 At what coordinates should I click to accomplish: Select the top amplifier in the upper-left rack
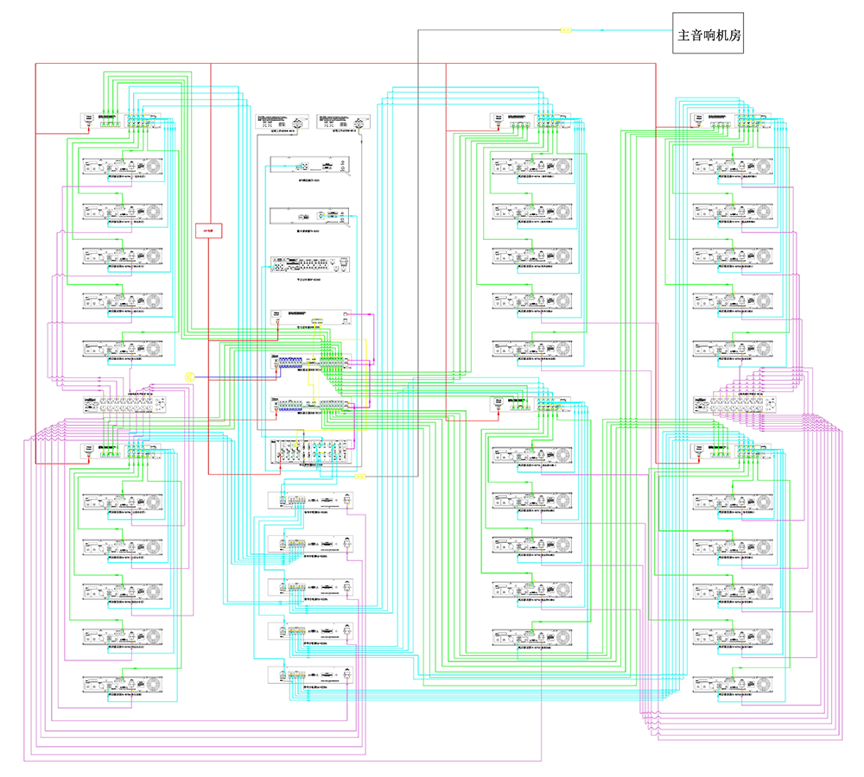(x=122, y=167)
